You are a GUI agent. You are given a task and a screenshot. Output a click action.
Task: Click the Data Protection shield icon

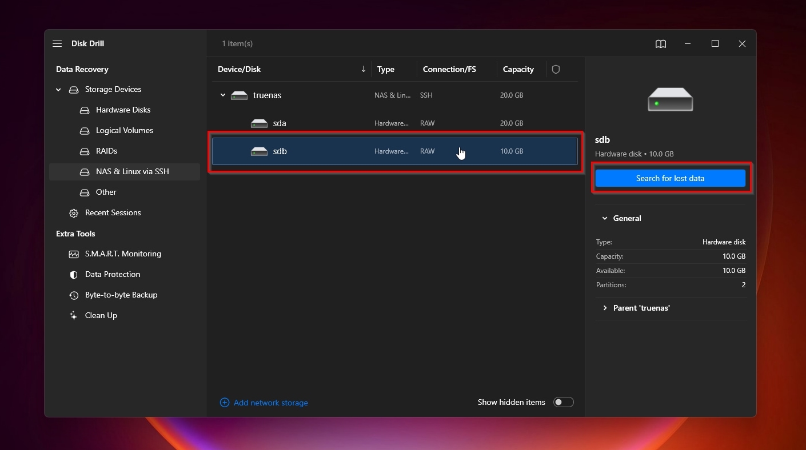click(x=74, y=275)
